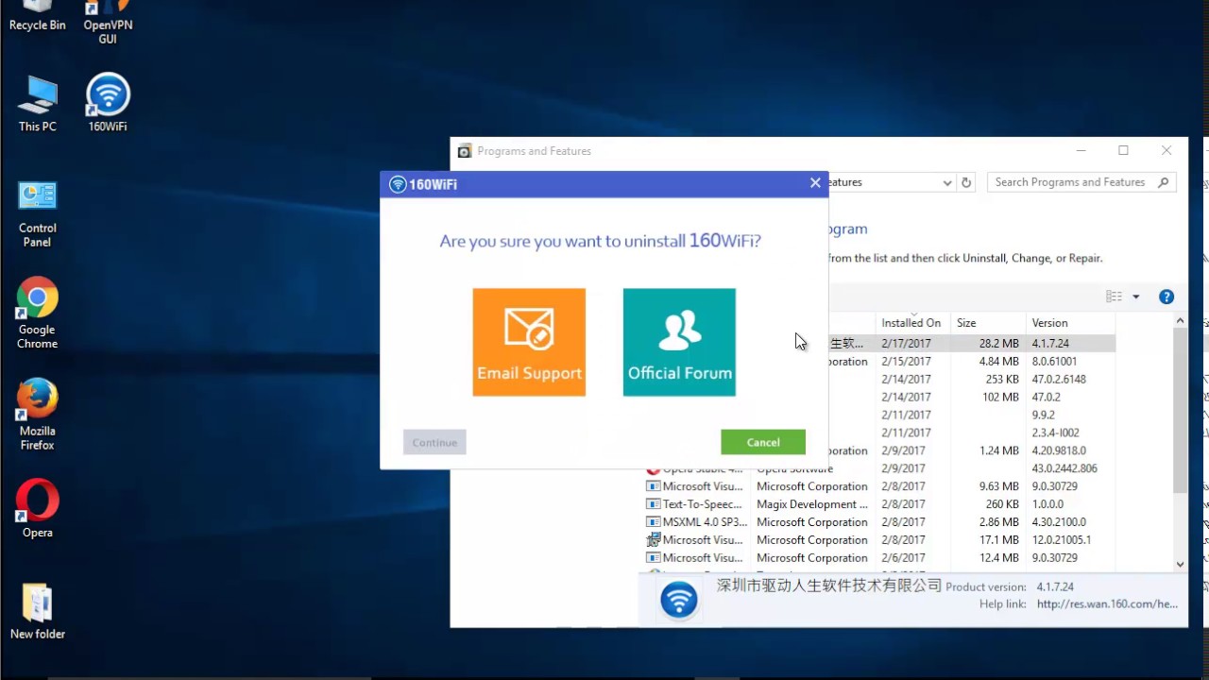Open OpenVPN GUI desktop shortcut

click(x=108, y=23)
